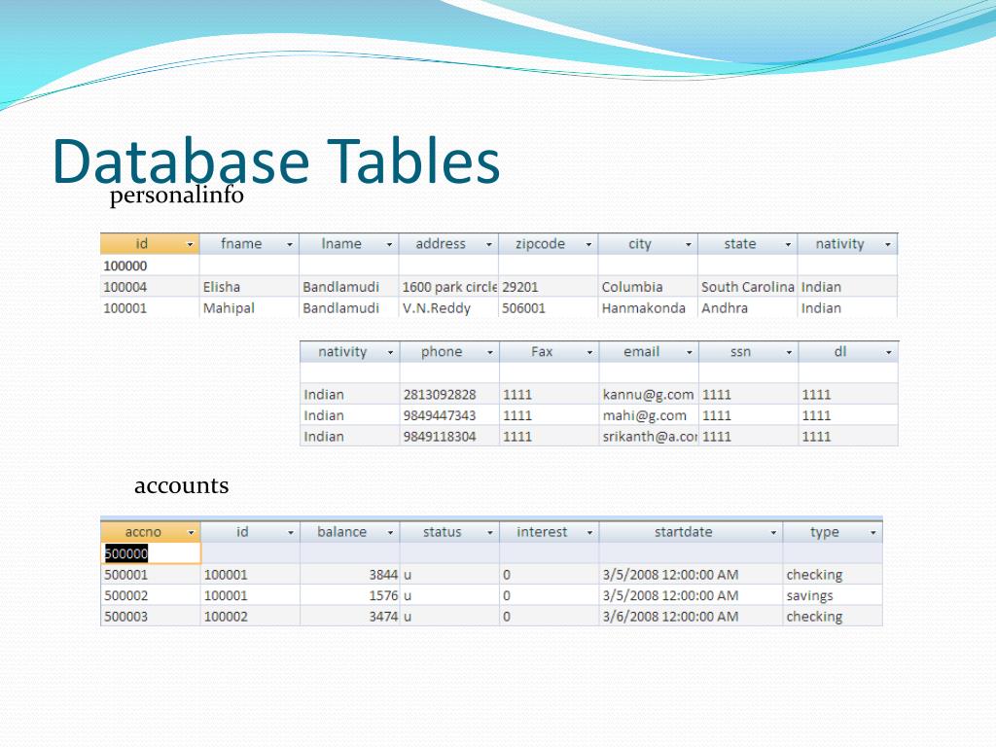
Task: Open the startdate column dropdown arrow
Action: (x=773, y=533)
